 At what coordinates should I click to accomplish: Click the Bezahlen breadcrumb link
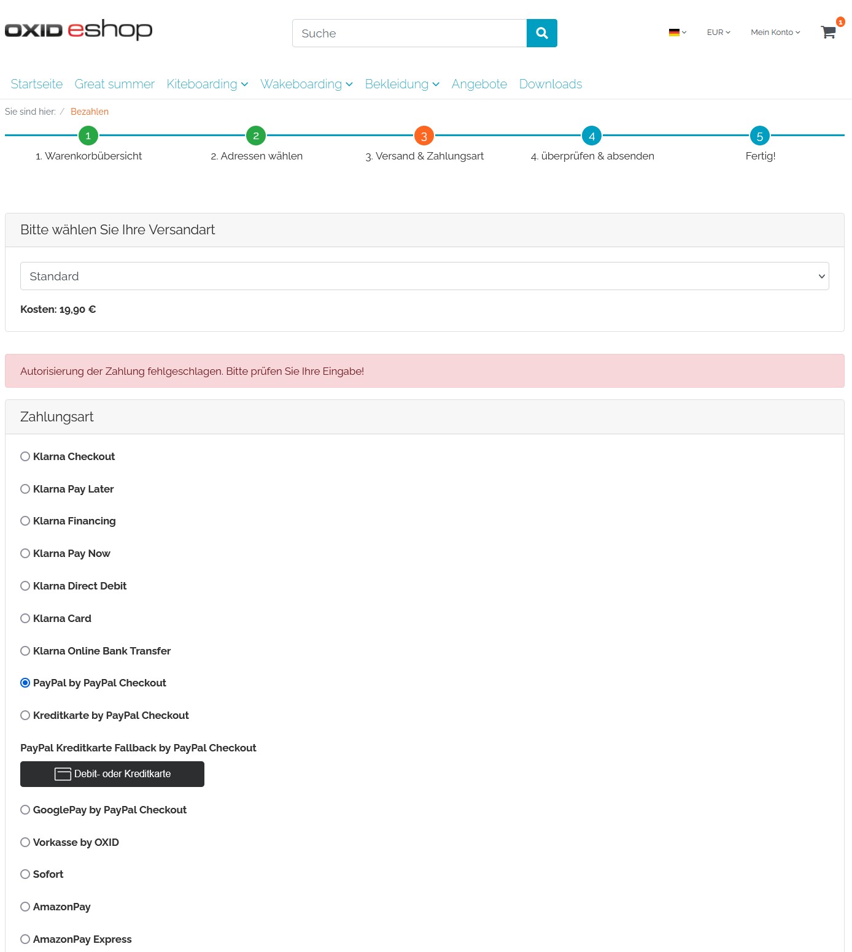[90, 112]
